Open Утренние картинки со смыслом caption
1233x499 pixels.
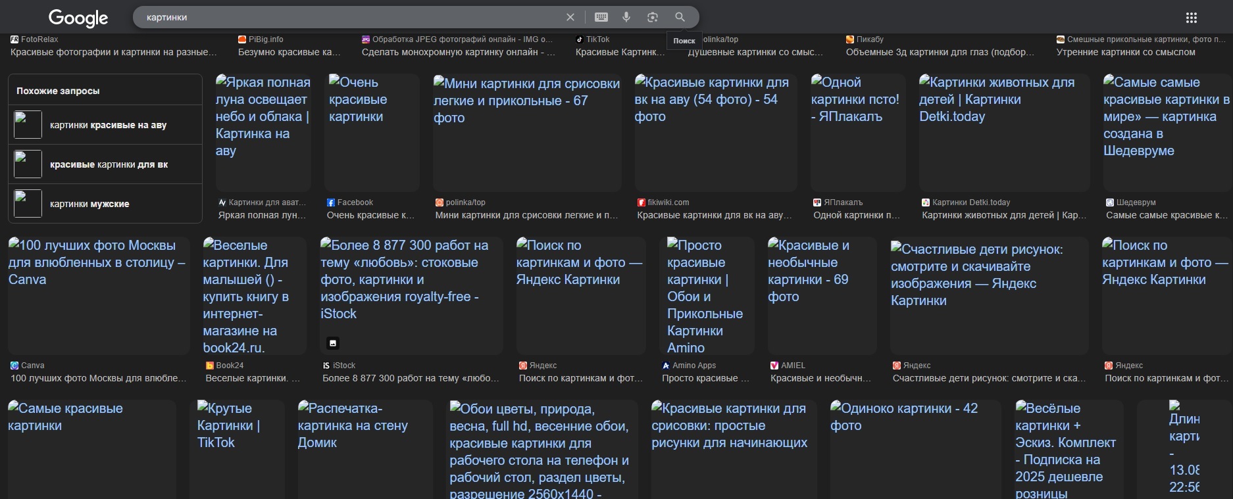[x=1126, y=52]
